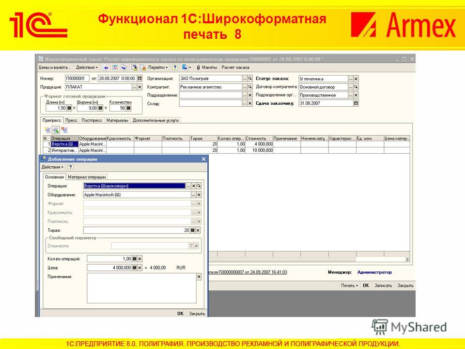This screenshot has height=349, width=465.
Task: Click the Стоимость cell 10 000,000
Action: coord(259,150)
